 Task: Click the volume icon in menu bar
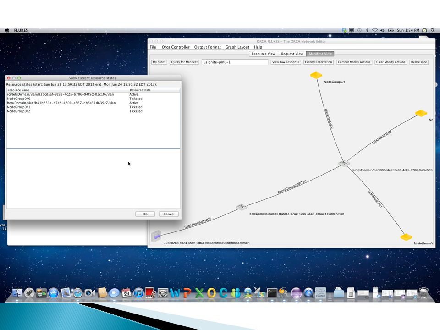382,30
